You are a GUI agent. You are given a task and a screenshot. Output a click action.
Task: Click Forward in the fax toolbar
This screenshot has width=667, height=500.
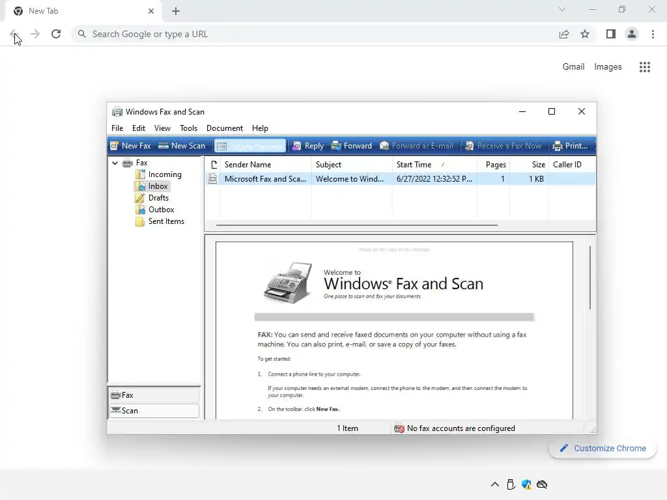(x=351, y=146)
